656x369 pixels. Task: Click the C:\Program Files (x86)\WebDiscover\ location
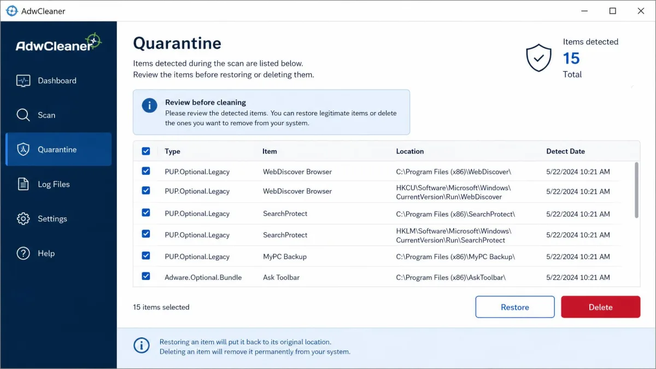click(x=453, y=172)
